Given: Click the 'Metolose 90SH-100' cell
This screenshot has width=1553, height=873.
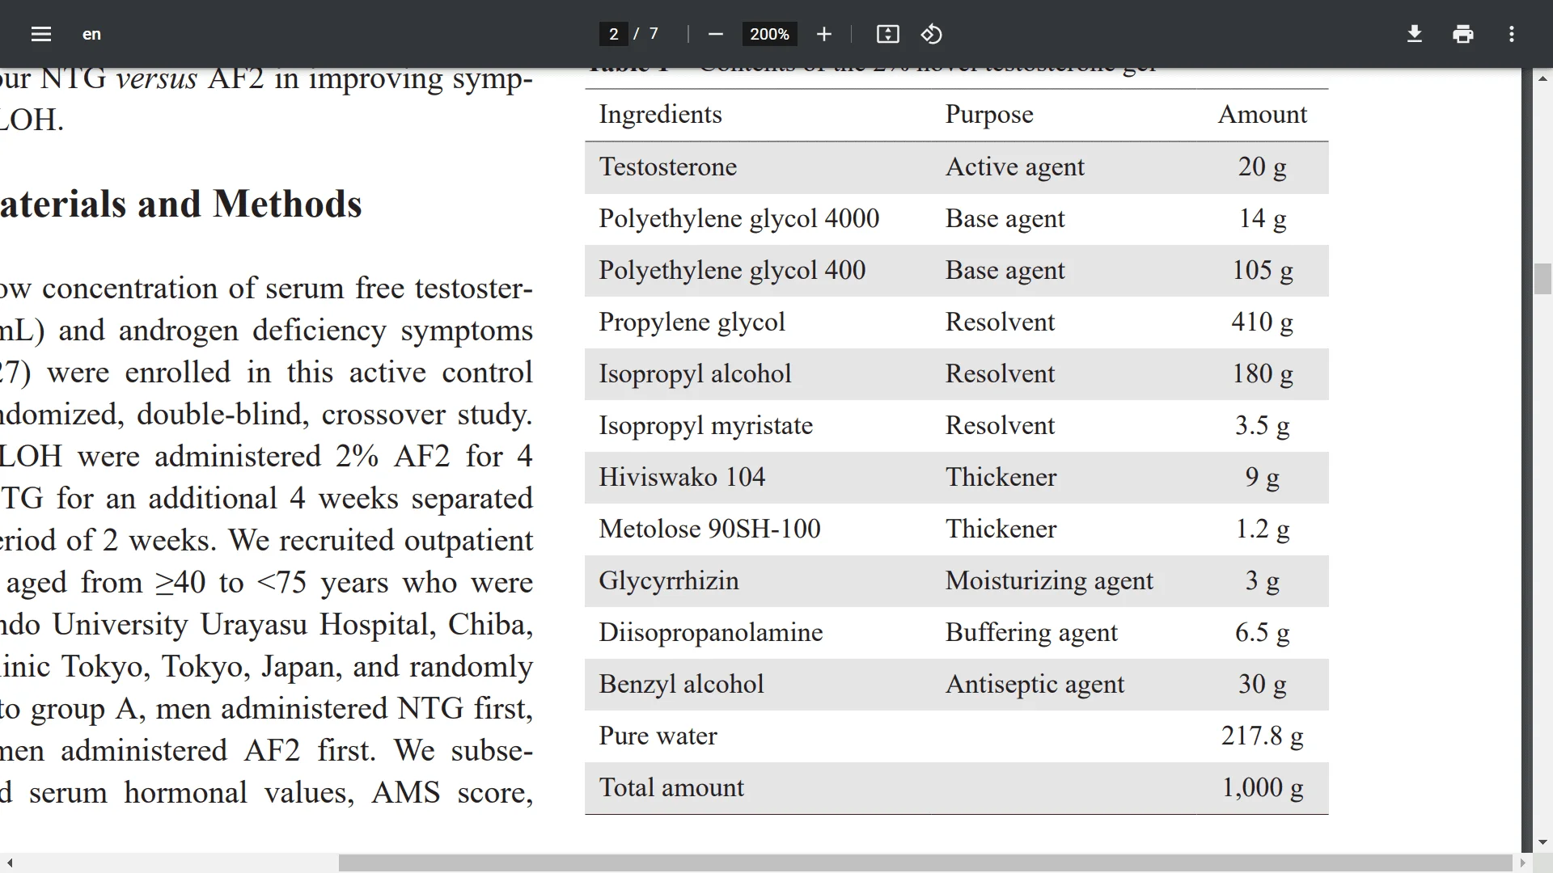Looking at the screenshot, I should pyautogui.click(x=709, y=529).
